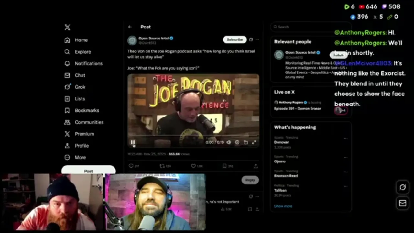
Task: Click Show more under What's happening
Action: coord(283,206)
